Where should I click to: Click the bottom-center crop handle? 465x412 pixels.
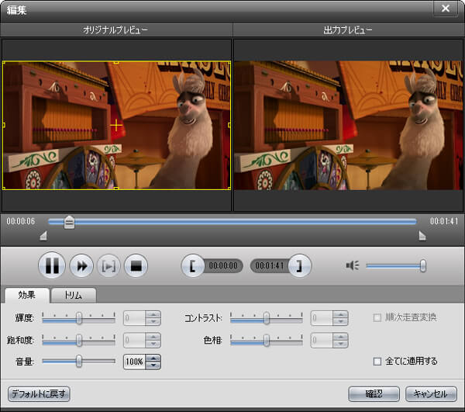tap(116, 189)
